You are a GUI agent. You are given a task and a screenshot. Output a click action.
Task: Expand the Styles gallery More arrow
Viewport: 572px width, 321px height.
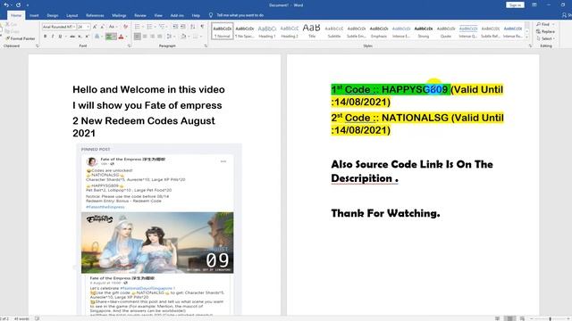tap(527, 37)
